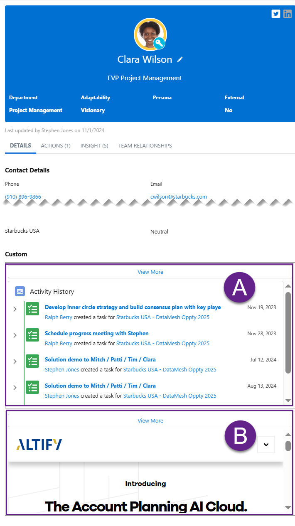Click the pencil edit icon beside Clara Wilson
295x526 pixels.
tap(180, 59)
